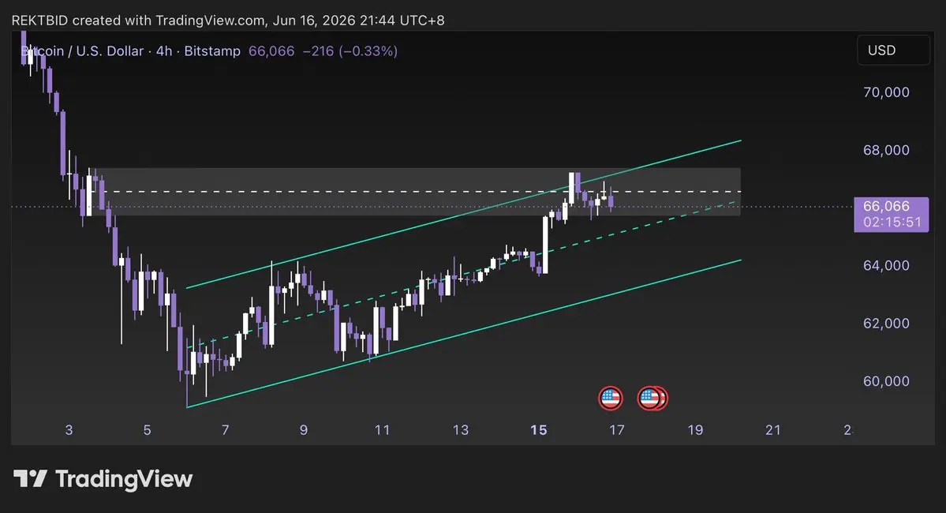The image size is (946, 513).
Task: Open the USD currency selector
Action: pos(893,50)
